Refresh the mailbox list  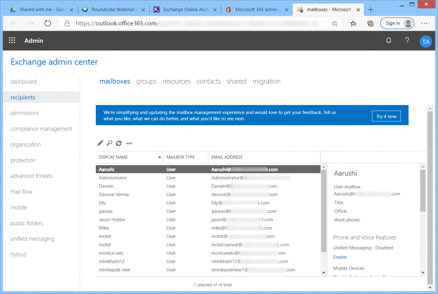pos(119,143)
